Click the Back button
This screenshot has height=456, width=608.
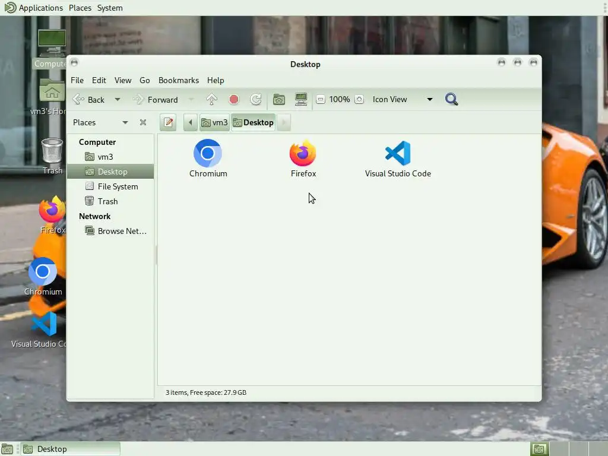pos(89,100)
